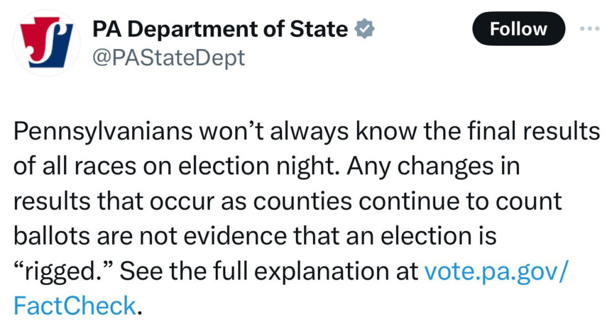Open the vote.pa.gov/ link
This screenshot has height=324, width=607.
point(497,271)
